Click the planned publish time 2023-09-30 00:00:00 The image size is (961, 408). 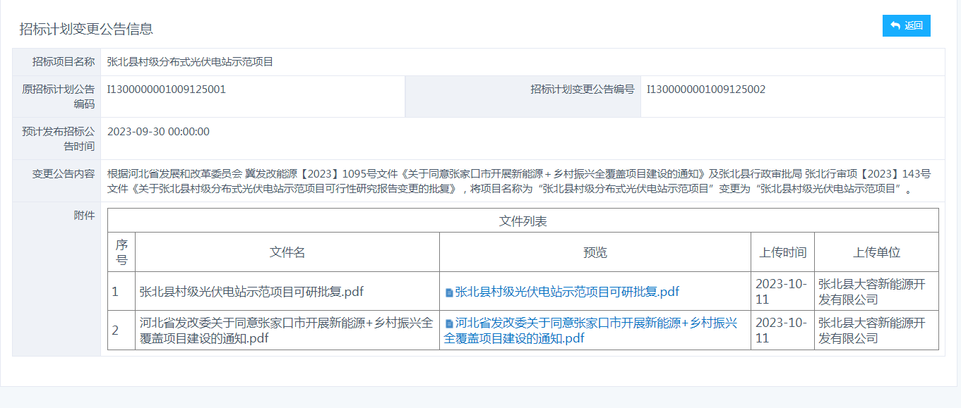[158, 132]
